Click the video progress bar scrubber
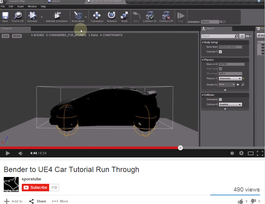The image size is (265, 204). pyautogui.click(x=180, y=148)
